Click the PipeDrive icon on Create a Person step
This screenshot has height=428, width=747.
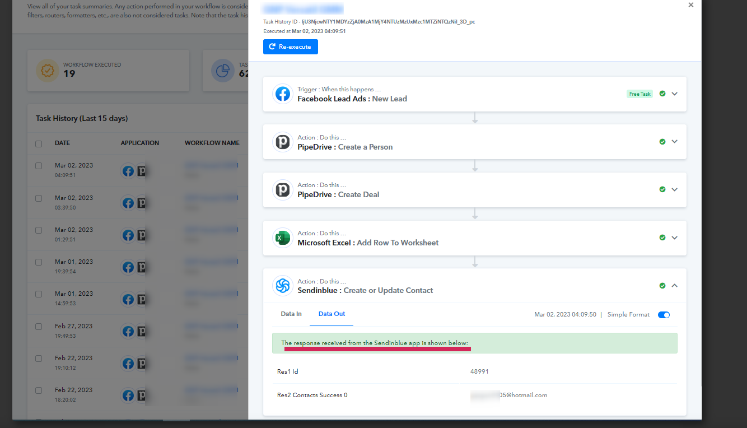pos(283,142)
